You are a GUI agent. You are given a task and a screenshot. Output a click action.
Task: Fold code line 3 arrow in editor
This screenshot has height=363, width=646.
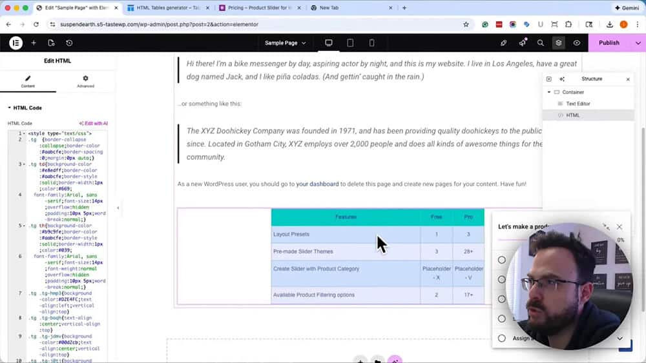pyautogui.click(x=24, y=164)
